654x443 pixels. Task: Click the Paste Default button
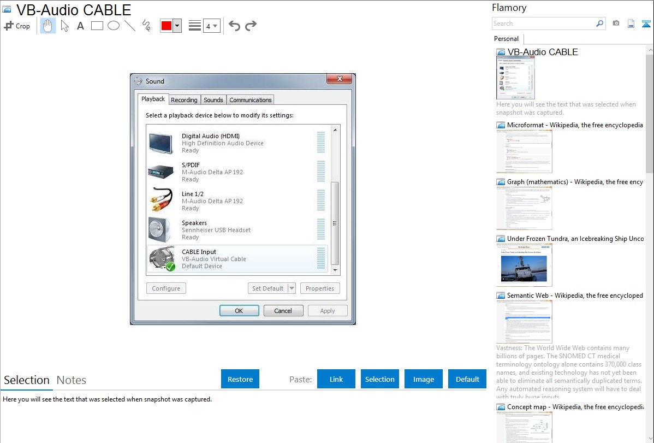tap(467, 379)
